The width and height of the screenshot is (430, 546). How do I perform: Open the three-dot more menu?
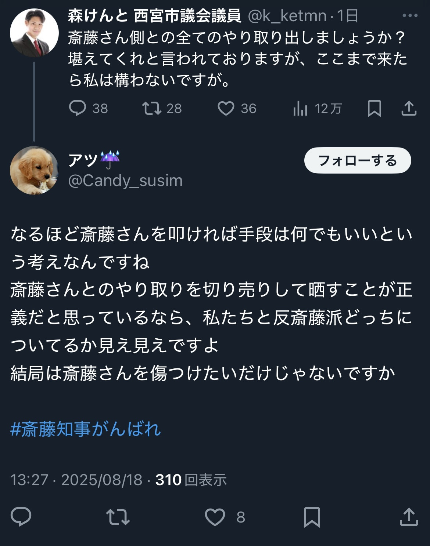(x=410, y=15)
